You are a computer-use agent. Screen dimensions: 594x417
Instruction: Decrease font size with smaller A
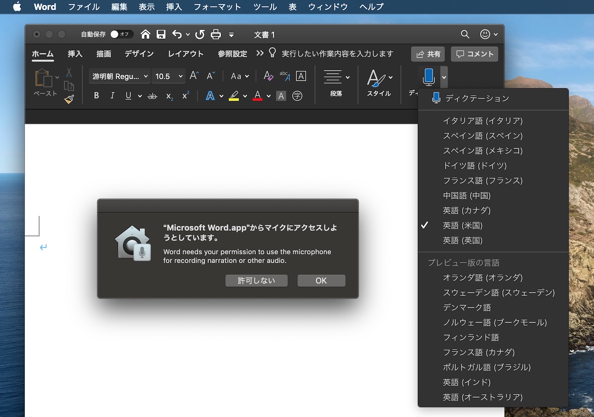tap(211, 76)
